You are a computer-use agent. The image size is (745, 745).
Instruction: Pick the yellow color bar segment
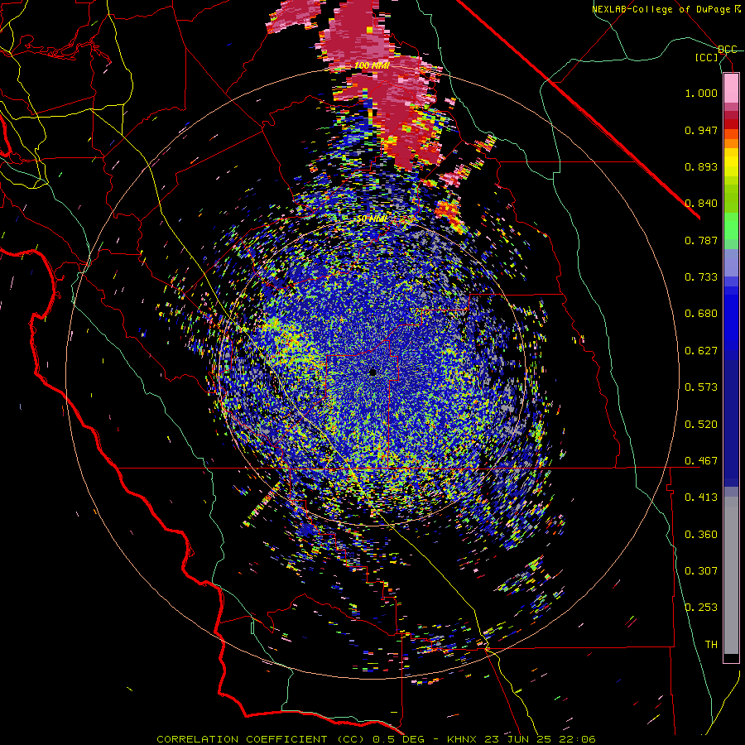(731, 162)
